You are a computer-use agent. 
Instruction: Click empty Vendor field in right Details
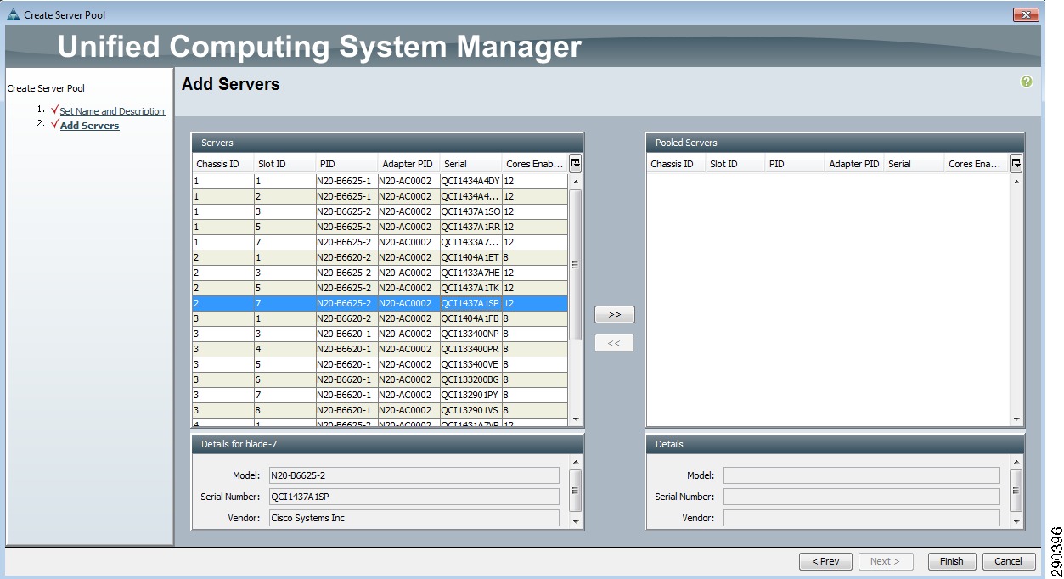click(862, 518)
